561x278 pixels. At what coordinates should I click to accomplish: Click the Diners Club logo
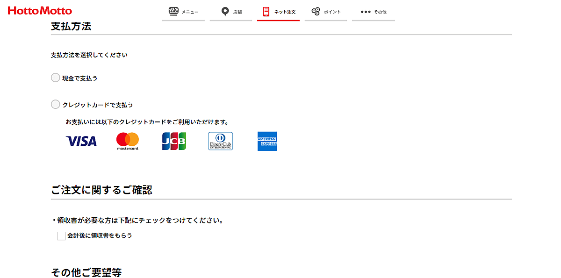[220, 141]
